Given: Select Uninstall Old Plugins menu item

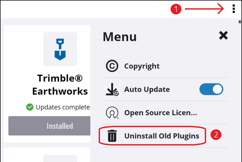Looking at the screenshot, I should click(161, 136).
